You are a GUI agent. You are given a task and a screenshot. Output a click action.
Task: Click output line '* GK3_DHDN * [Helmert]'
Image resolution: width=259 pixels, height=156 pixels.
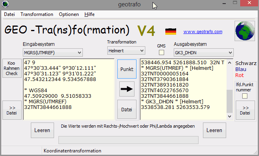pos(172,101)
